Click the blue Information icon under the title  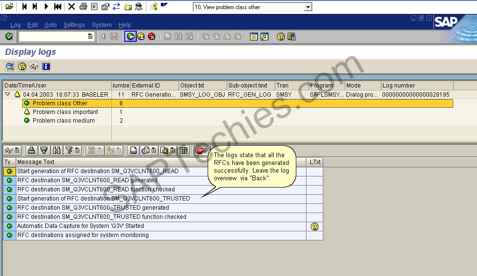click(46, 66)
